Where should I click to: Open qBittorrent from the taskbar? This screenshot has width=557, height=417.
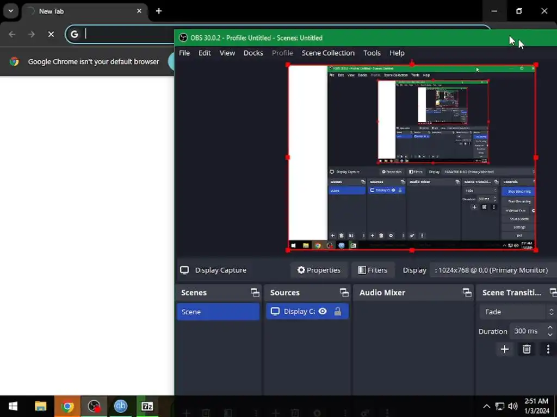120,406
